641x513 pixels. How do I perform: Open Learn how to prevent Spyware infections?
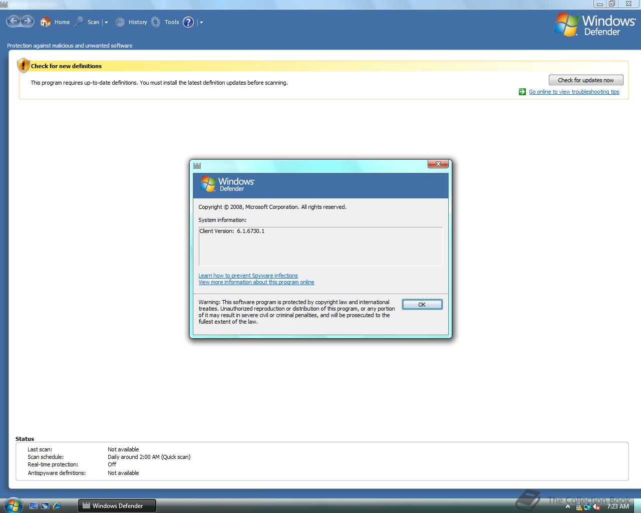pos(248,276)
